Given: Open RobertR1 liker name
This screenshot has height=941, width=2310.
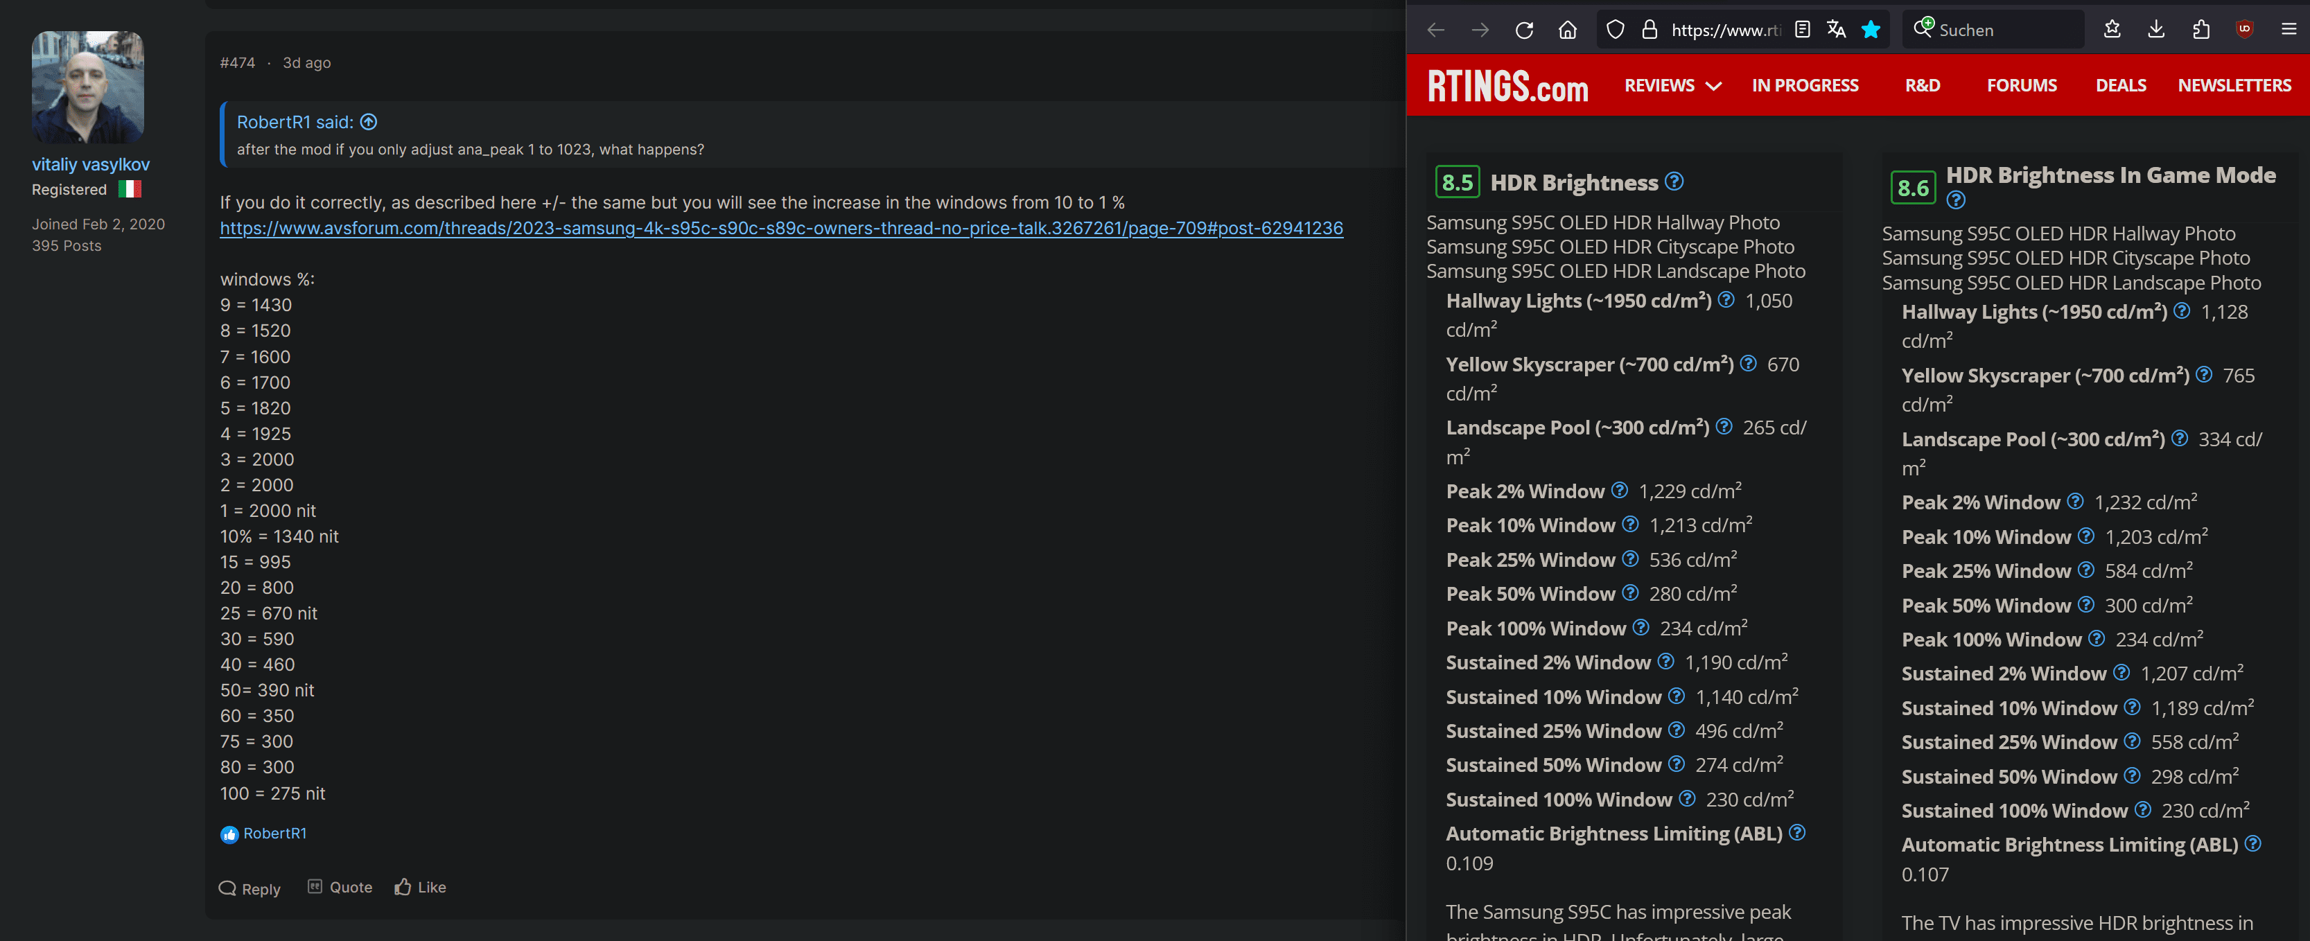Looking at the screenshot, I should pos(274,834).
